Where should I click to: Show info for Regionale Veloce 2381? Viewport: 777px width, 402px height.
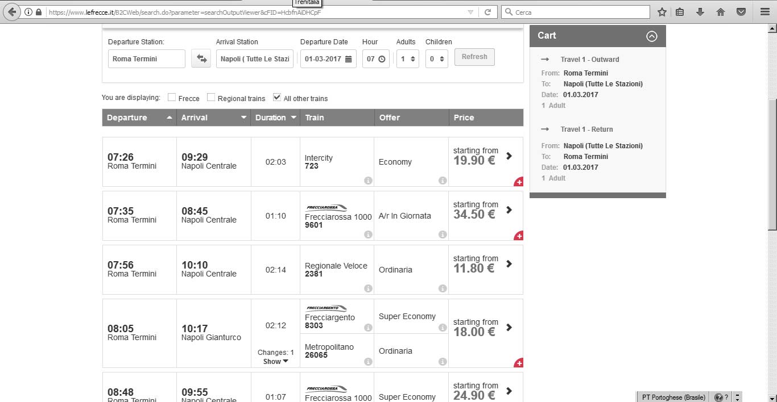368,288
